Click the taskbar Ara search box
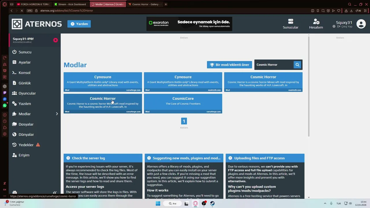Viewport: 370px width, 208px height. (173, 203)
